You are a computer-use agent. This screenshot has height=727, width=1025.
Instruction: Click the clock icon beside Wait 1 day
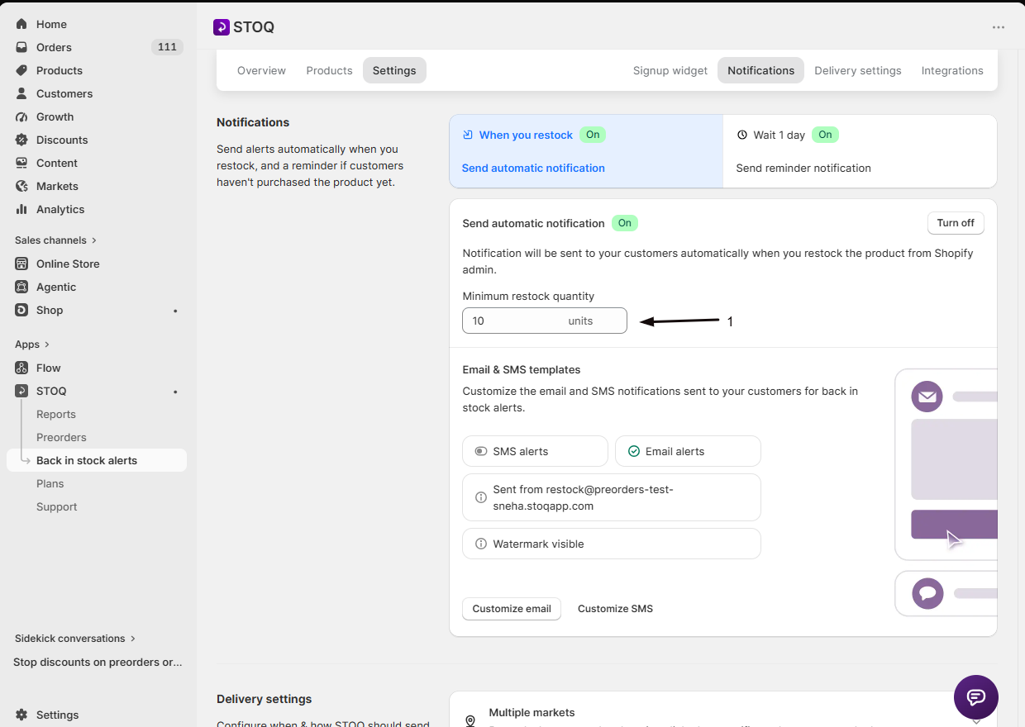742,135
